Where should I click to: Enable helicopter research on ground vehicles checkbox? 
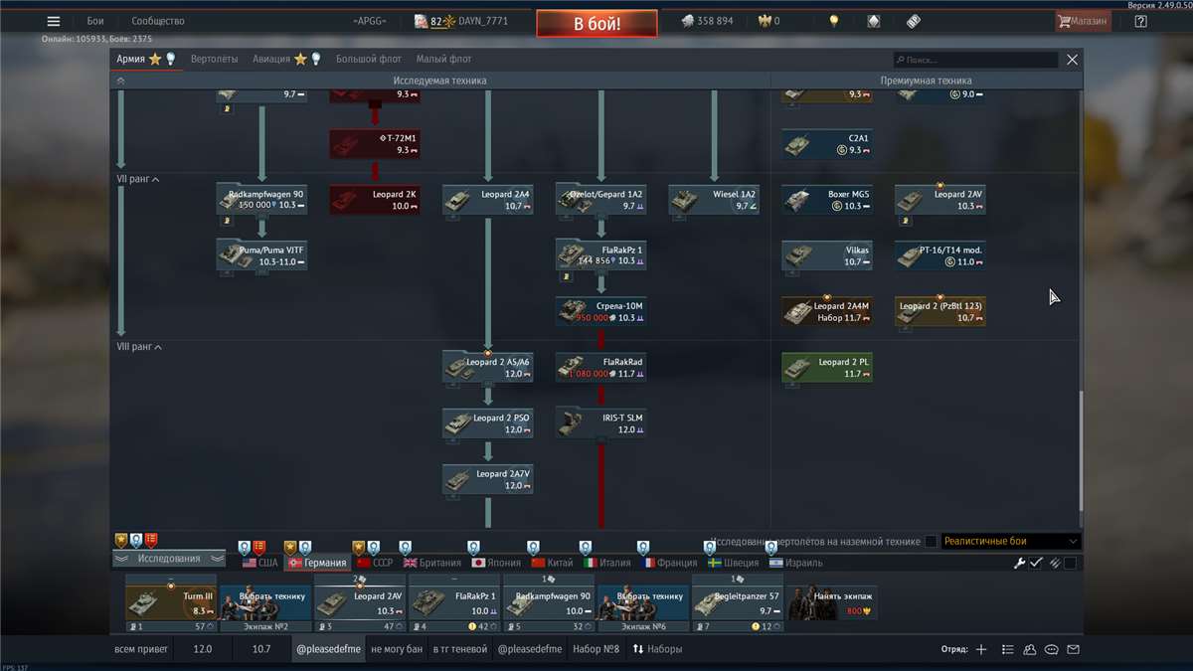pyautogui.click(x=931, y=542)
